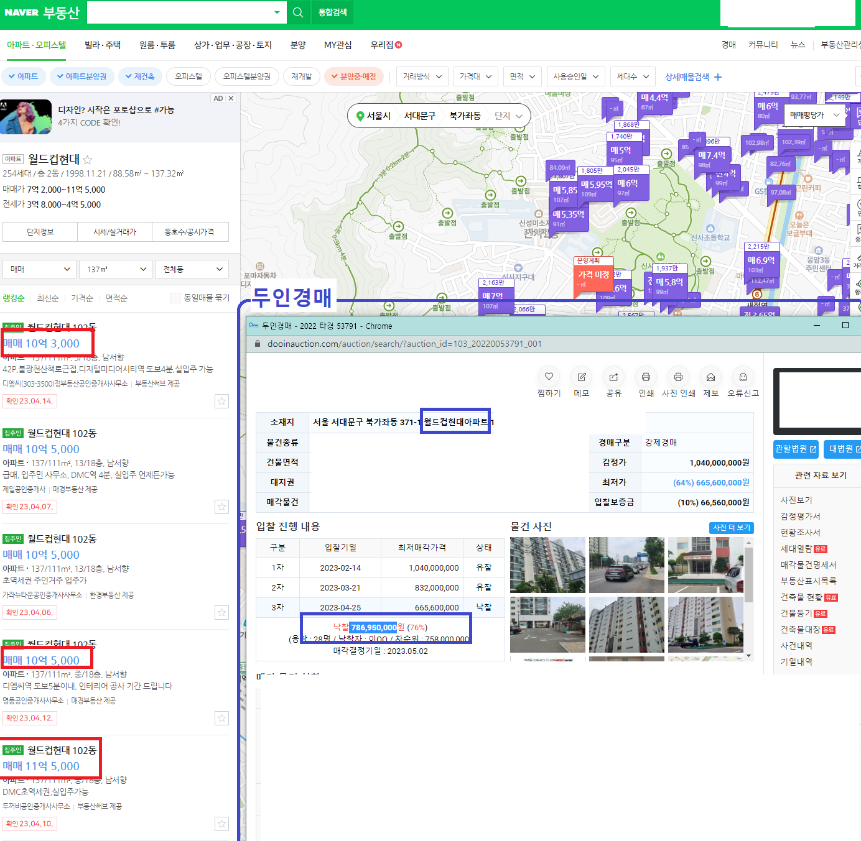Bookmark the listing confirmed 23.04.14

point(222,401)
